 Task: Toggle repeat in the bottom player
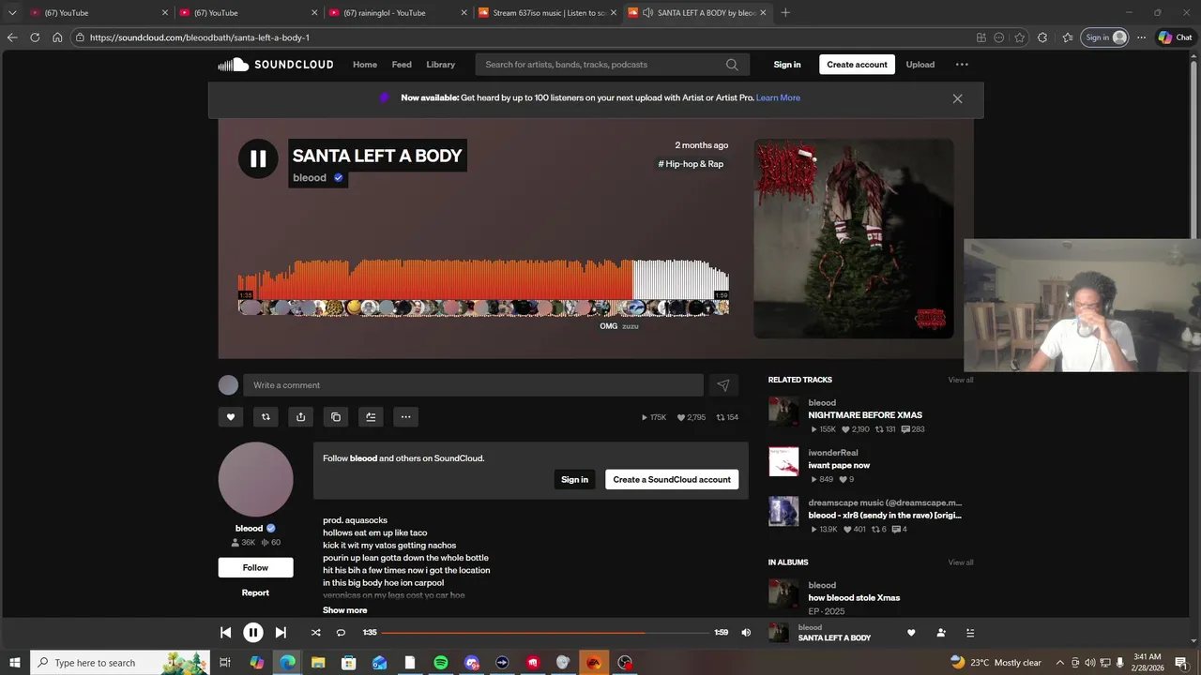341,633
